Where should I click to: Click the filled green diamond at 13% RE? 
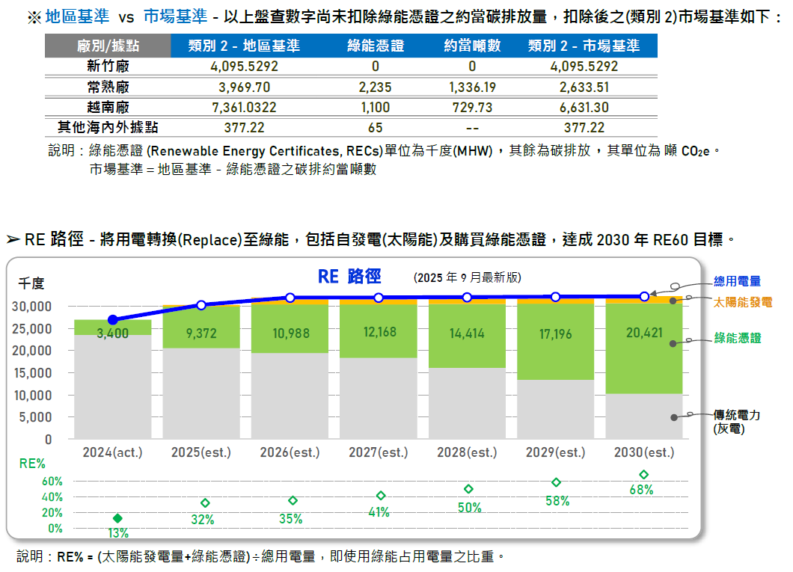pos(117,518)
